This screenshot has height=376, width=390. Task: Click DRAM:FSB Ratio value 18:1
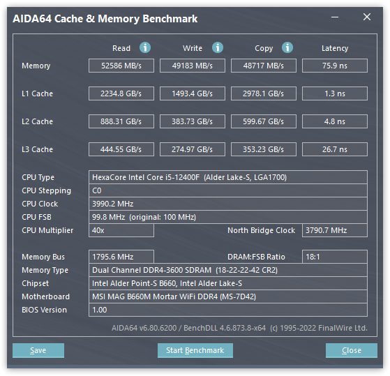335,257
